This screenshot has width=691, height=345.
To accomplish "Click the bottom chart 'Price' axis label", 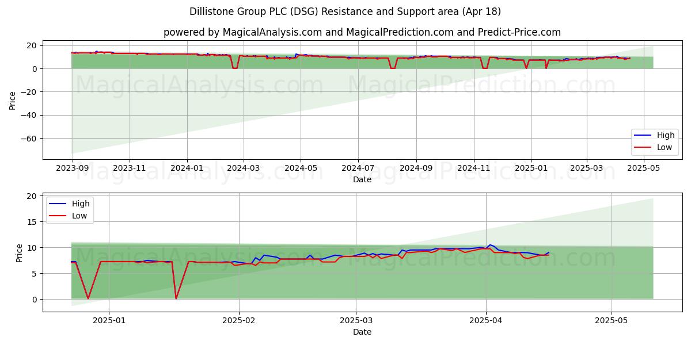I will click(x=20, y=252).
